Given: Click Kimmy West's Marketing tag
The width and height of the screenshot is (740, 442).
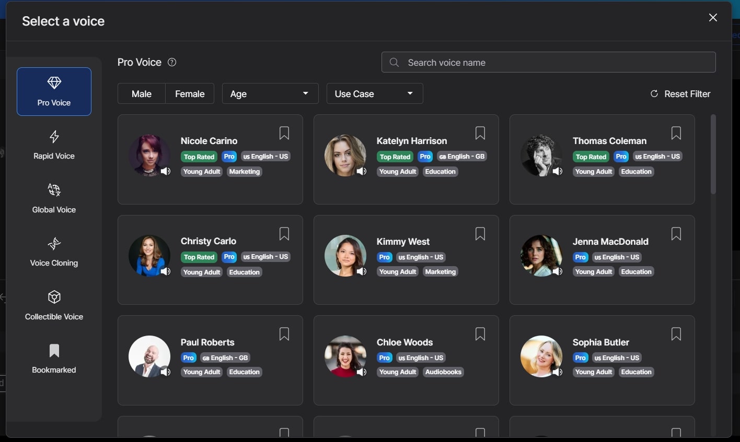Looking at the screenshot, I should point(441,272).
